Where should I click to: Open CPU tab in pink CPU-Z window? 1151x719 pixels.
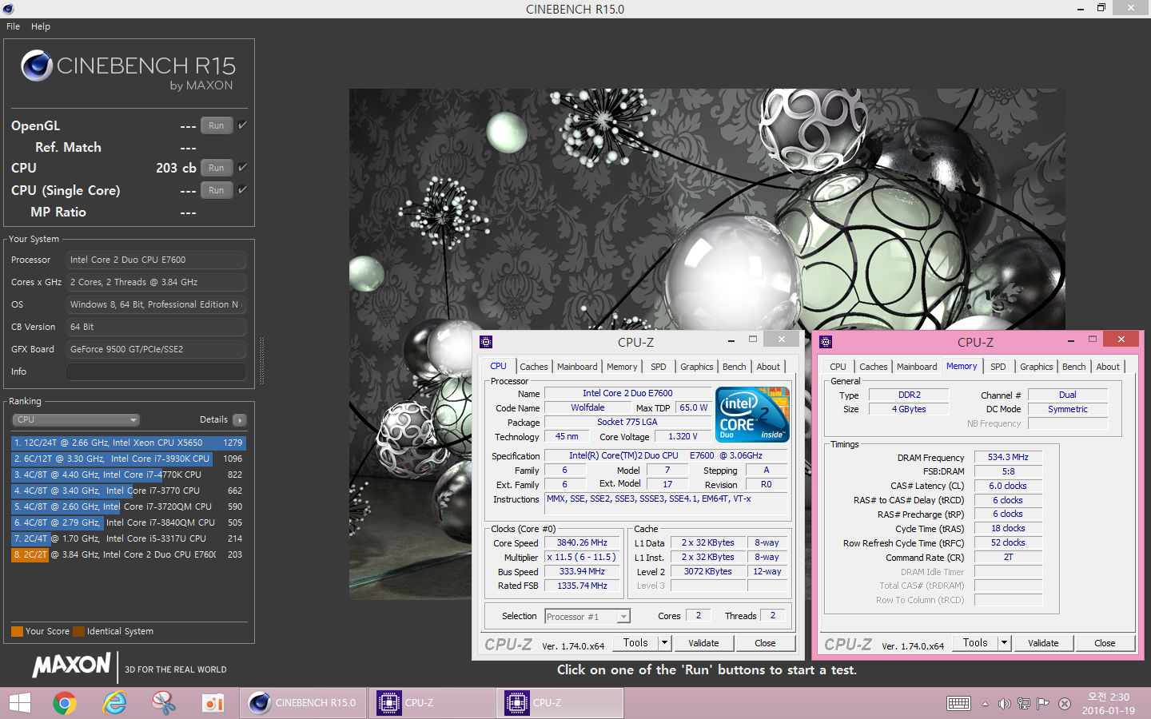(x=838, y=367)
